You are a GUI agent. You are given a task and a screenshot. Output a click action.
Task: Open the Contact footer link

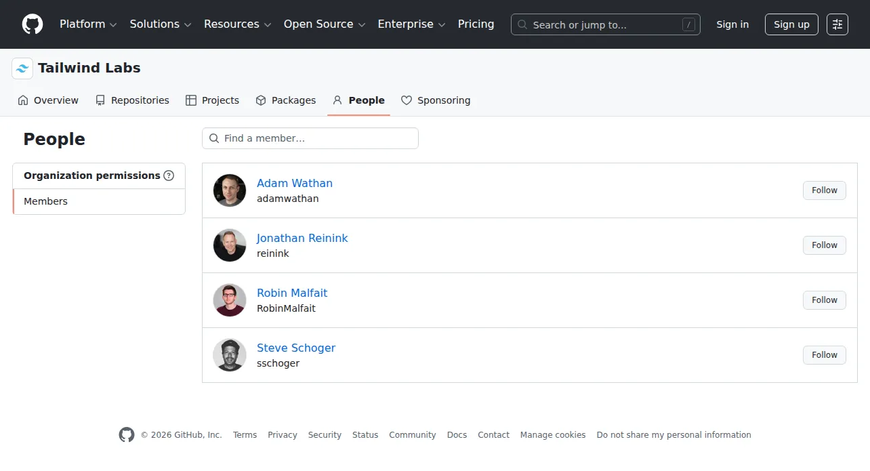coord(493,435)
